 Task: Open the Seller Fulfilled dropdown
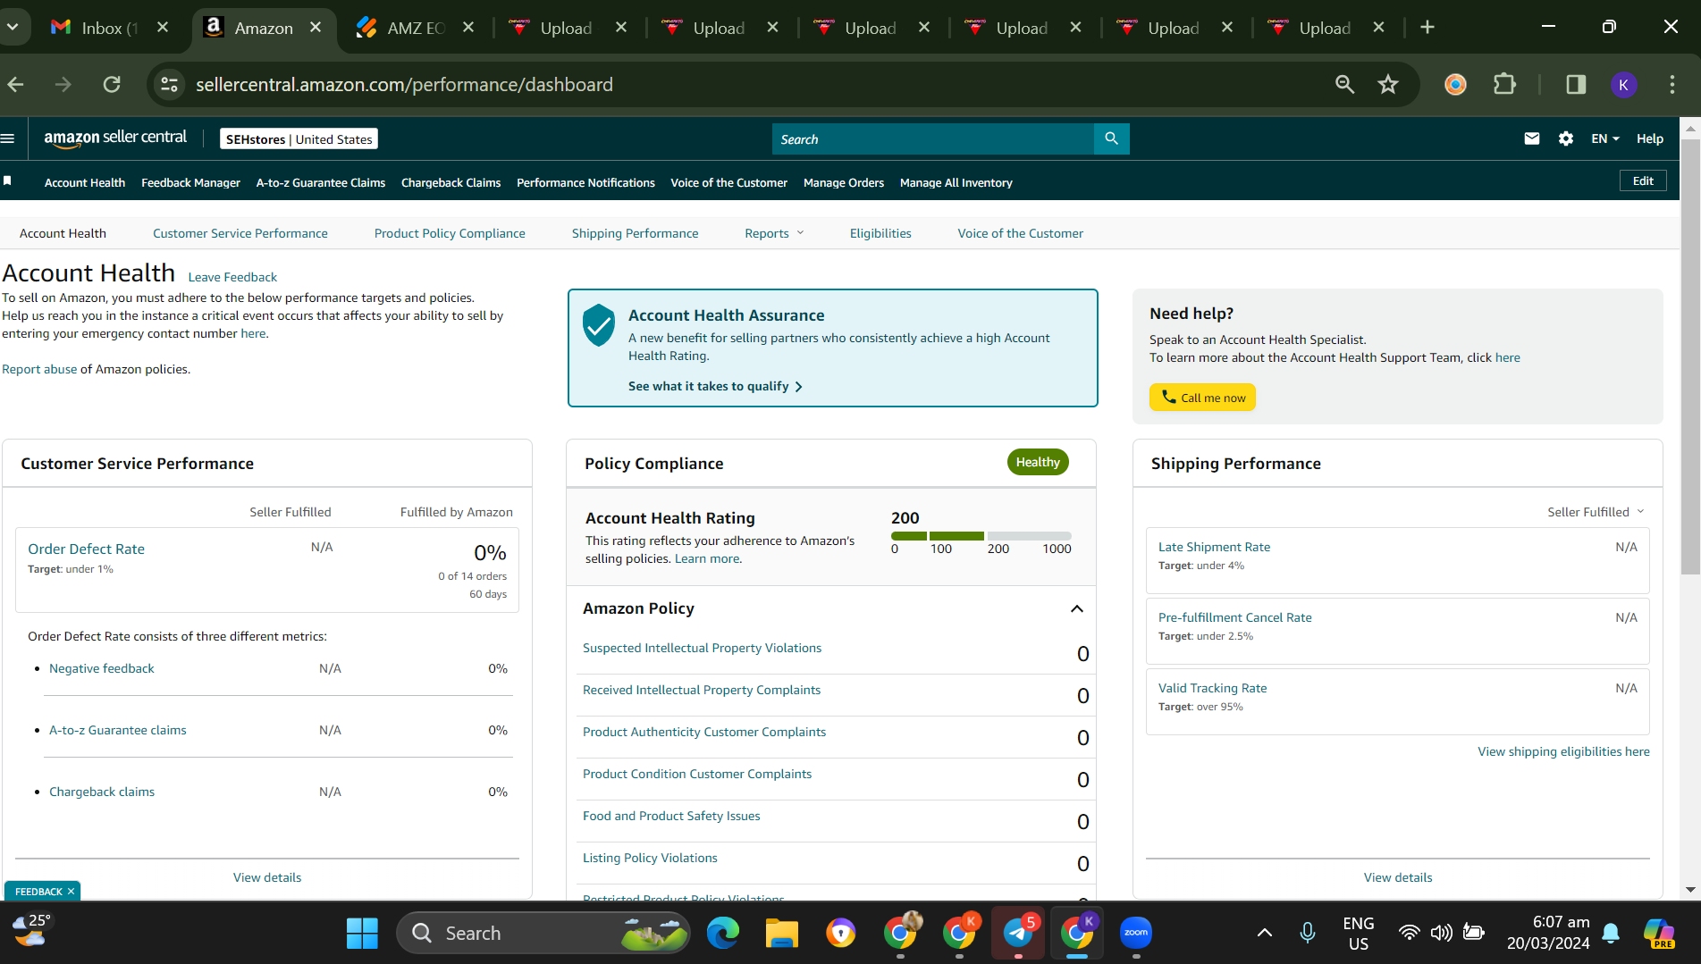(1596, 512)
